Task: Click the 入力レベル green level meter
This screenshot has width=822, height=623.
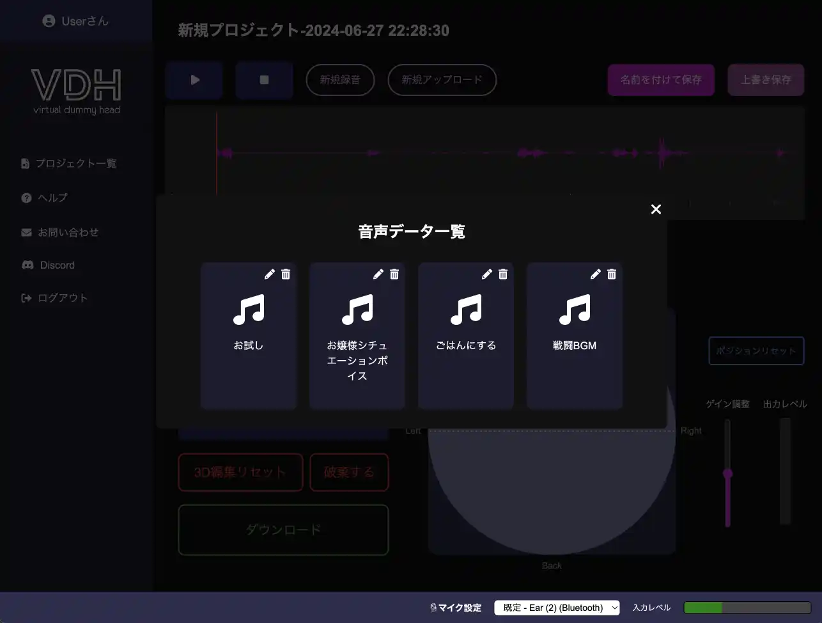Action: tap(747, 608)
